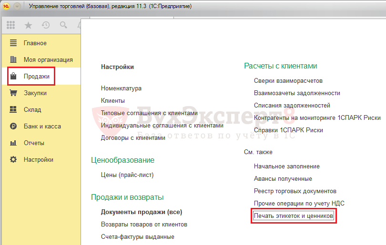The width and height of the screenshot is (386, 245).
Task: Open the sections menu grid icon
Action: tap(10, 25)
